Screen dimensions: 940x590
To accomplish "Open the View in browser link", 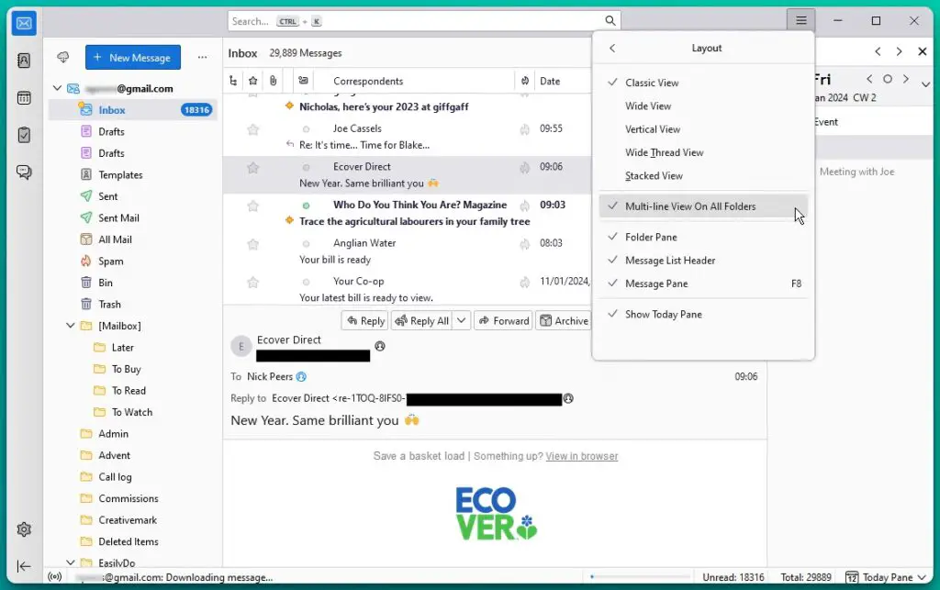I will click(x=581, y=456).
